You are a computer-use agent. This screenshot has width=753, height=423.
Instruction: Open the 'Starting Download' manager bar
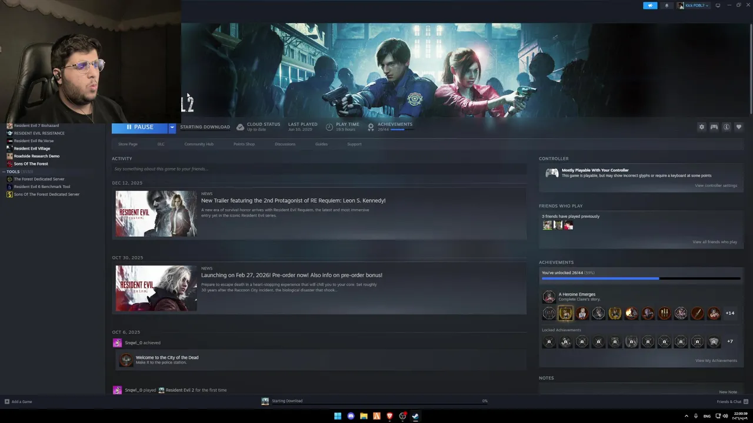(x=375, y=401)
